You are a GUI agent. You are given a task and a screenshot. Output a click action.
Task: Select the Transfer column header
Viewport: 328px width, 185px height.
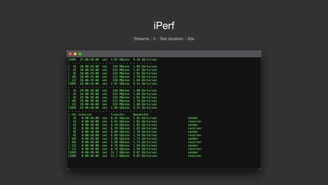pos(118,115)
